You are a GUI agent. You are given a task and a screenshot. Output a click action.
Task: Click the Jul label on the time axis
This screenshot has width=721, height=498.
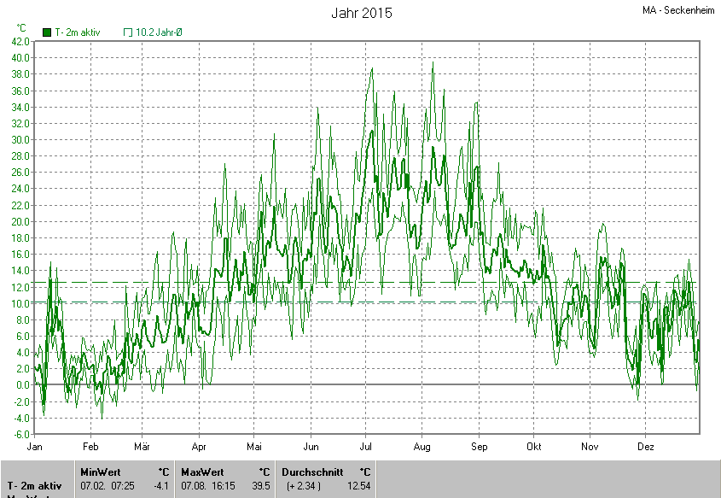[366, 447]
